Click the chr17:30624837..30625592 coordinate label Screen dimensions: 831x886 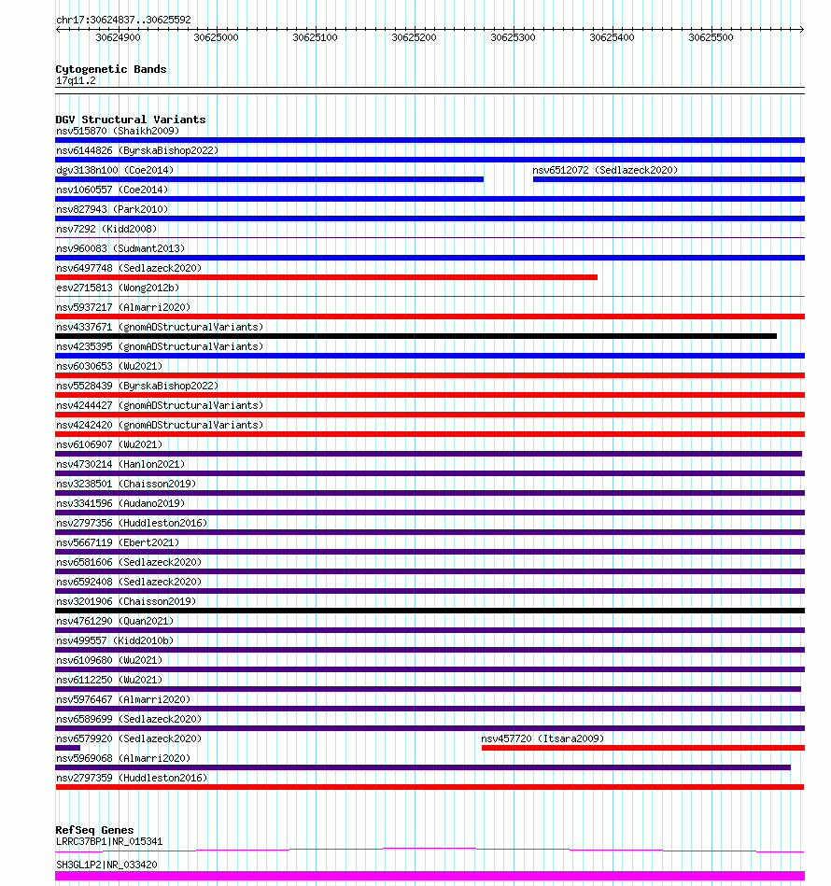(123, 20)
